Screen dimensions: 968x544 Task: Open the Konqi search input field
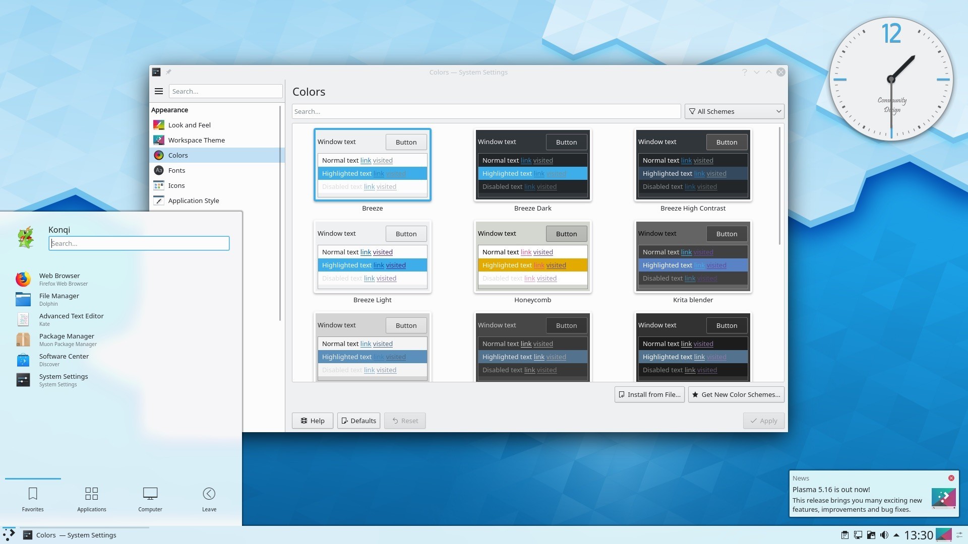(138, 243)
